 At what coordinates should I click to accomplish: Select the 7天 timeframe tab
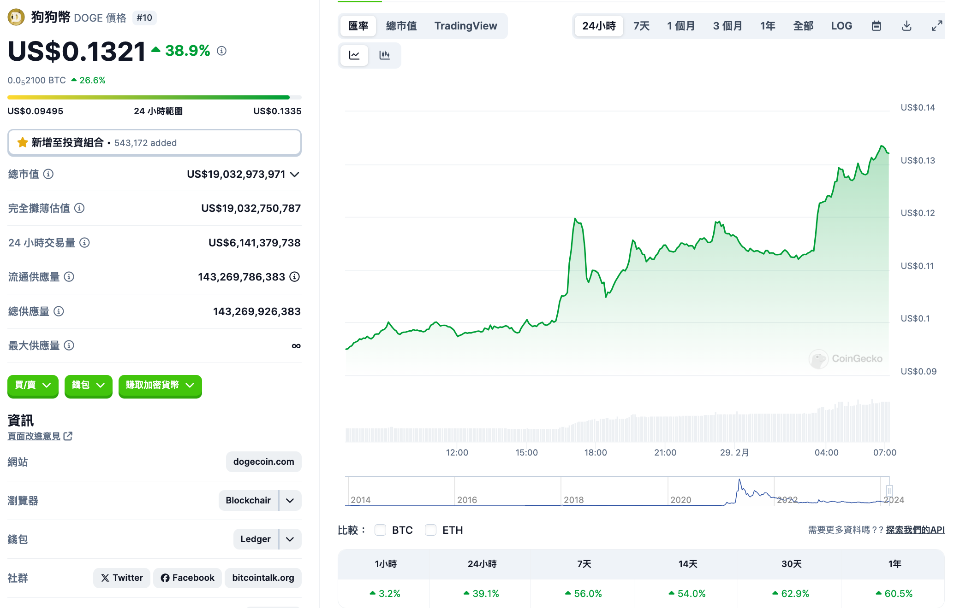pos(641,26)
